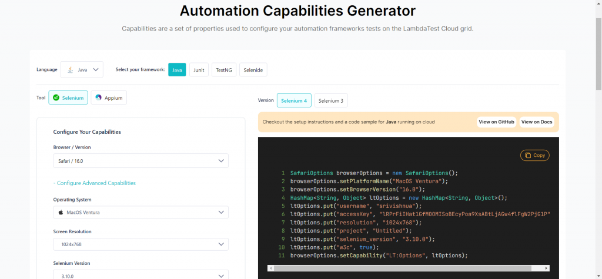Screen dimensions: 602x279
Task: Expand the Operating System dropdown
Action: [x=141, y=212]
